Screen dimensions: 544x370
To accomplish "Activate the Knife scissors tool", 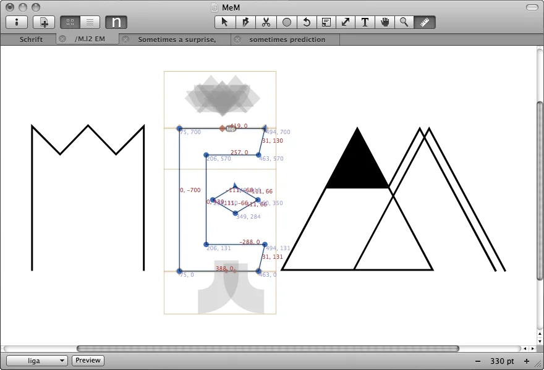I will click(266, 22).
